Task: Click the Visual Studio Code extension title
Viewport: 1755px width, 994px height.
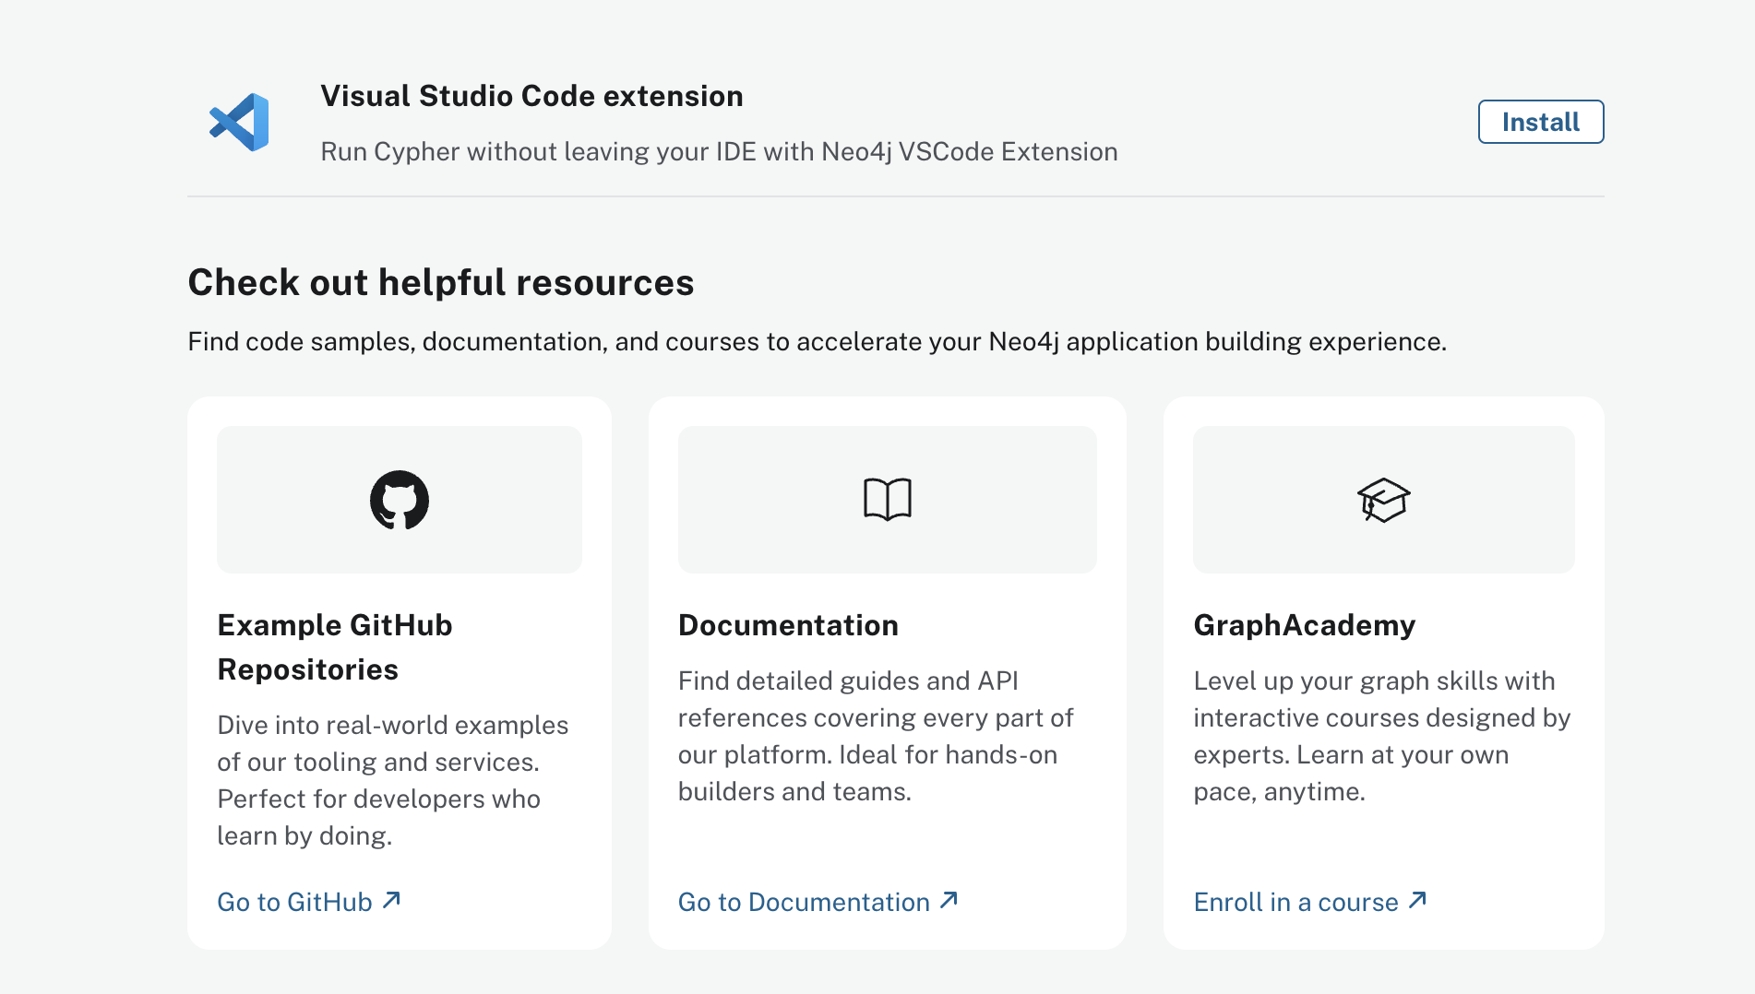Action: pos(531,96)
